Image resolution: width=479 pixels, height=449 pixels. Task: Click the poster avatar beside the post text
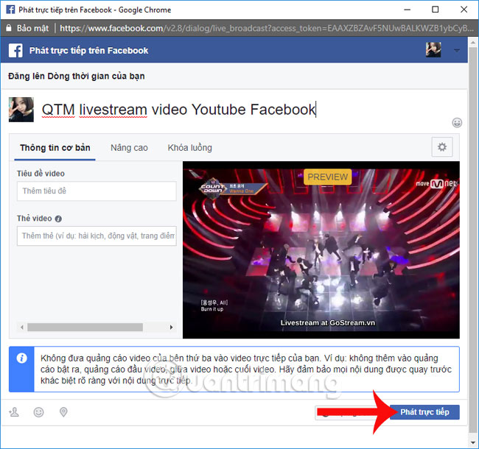[21, 110]
